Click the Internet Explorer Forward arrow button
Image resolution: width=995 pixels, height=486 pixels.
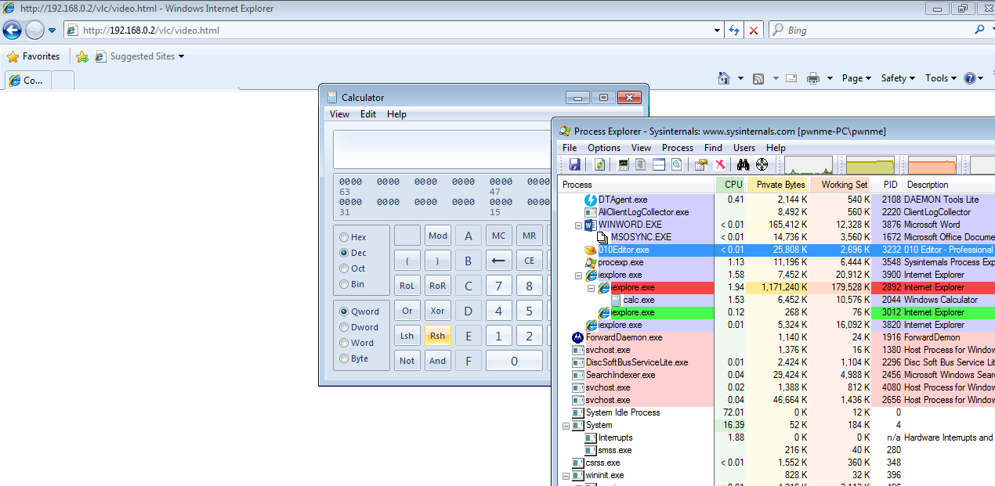pos(34,31)
